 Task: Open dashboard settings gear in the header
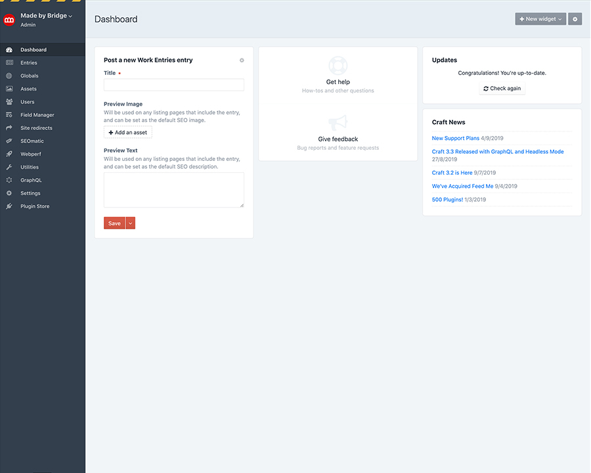(575, 19)
